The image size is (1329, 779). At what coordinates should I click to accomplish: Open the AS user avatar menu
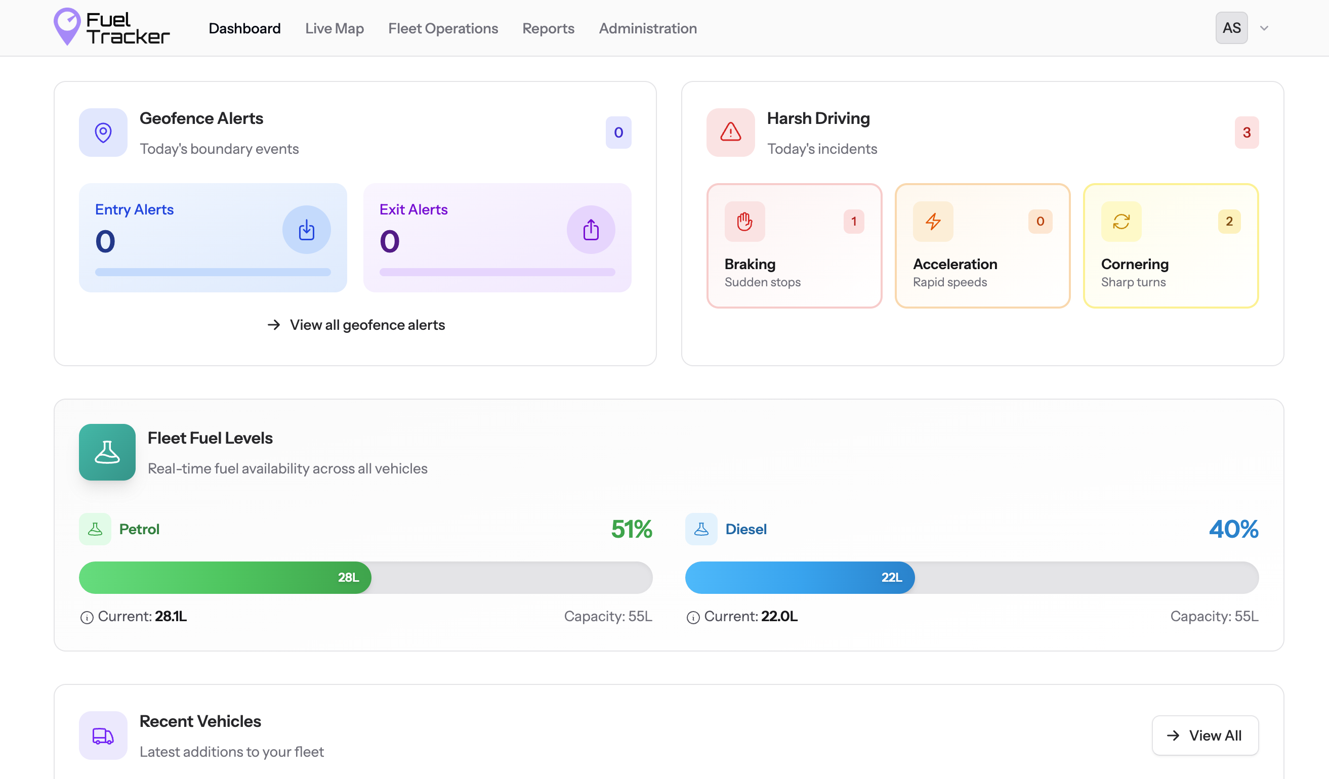click(1231, 28)
